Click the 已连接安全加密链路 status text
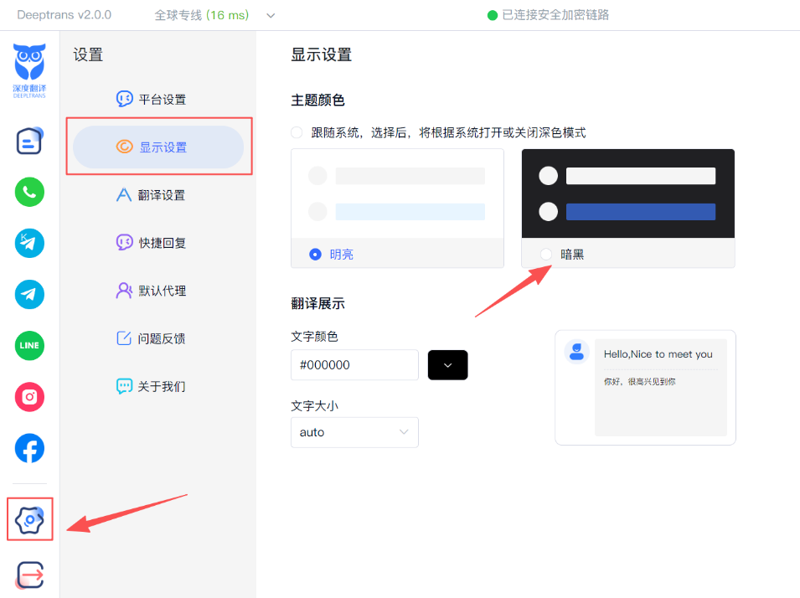This screenshot has width=800, height=598. [x=555, y=15]
